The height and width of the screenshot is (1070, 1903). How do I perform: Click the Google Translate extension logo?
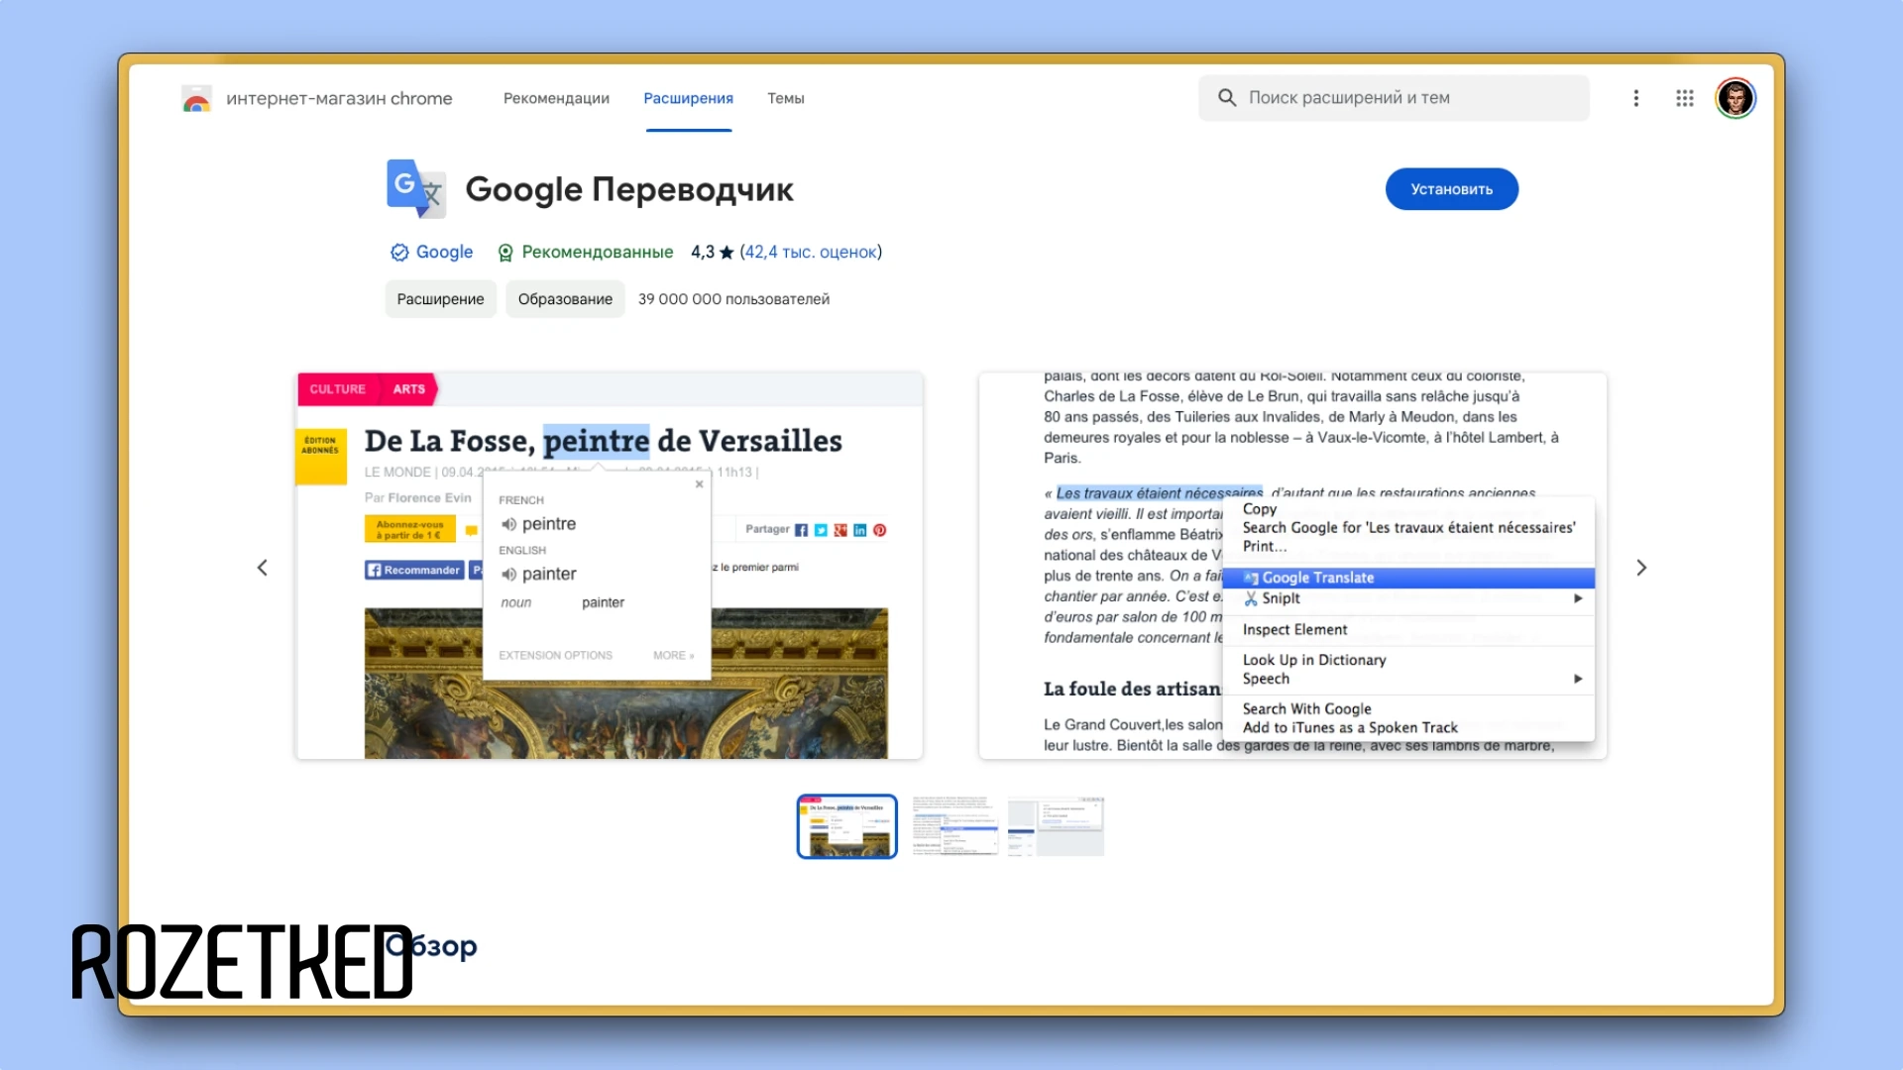click(416, 188)
